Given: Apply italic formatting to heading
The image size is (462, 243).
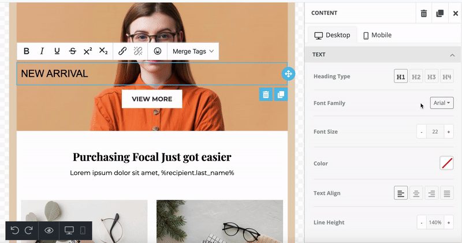Looking at the screenshot, I should (42, 51).
